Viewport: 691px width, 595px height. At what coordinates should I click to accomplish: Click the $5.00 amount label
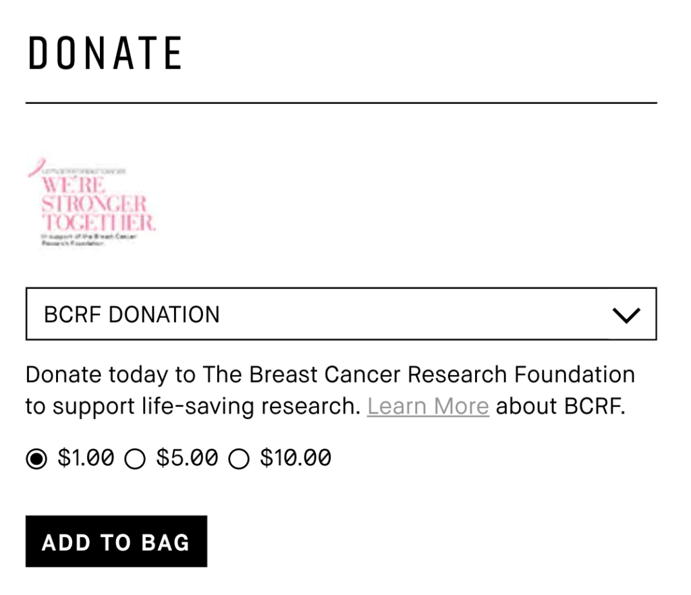[x=187, y=459]
